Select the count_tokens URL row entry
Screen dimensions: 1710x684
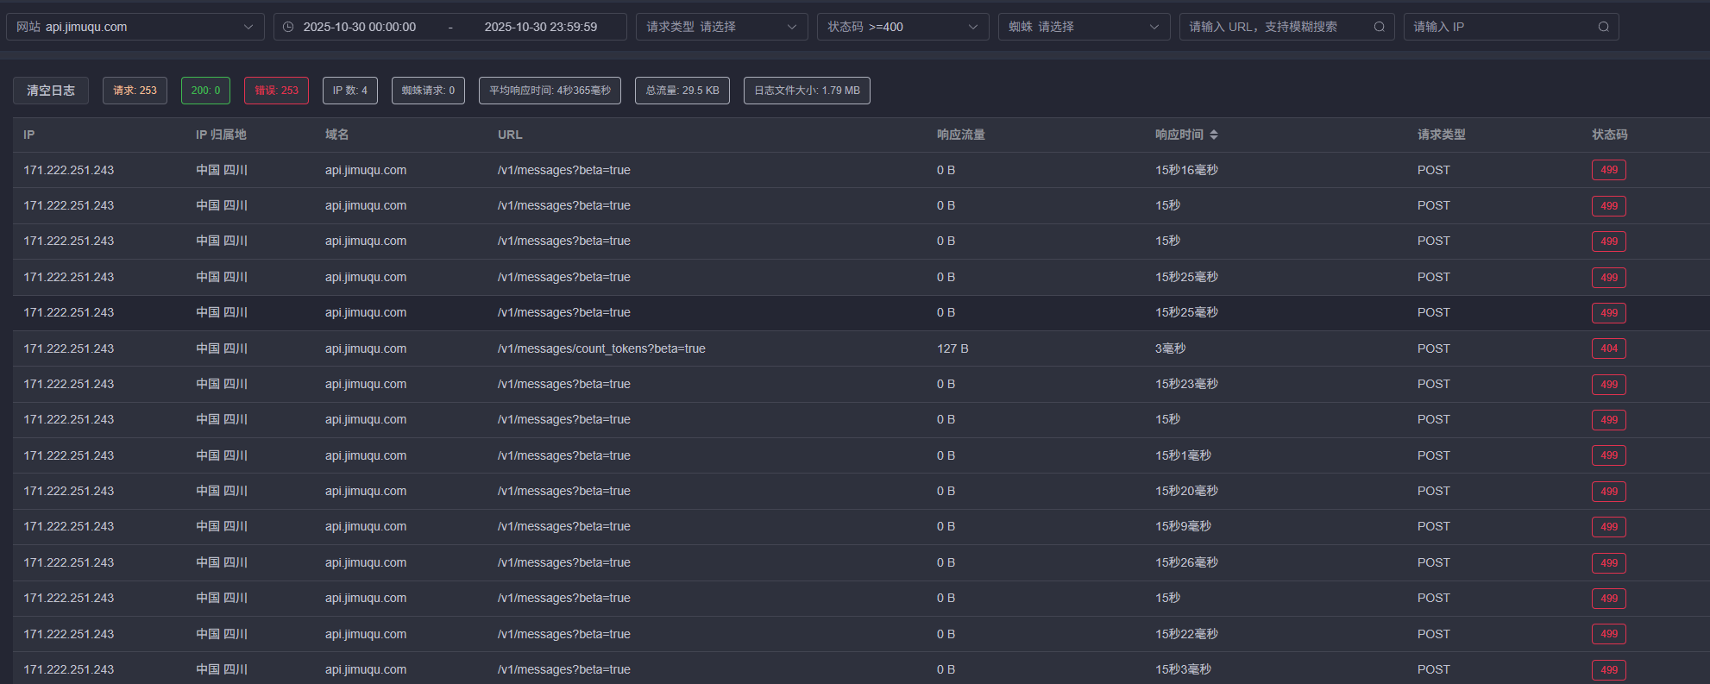coord(601,348)
